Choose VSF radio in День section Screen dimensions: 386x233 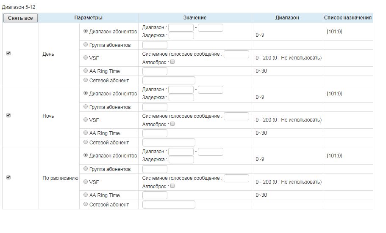[x=86, y=57]
